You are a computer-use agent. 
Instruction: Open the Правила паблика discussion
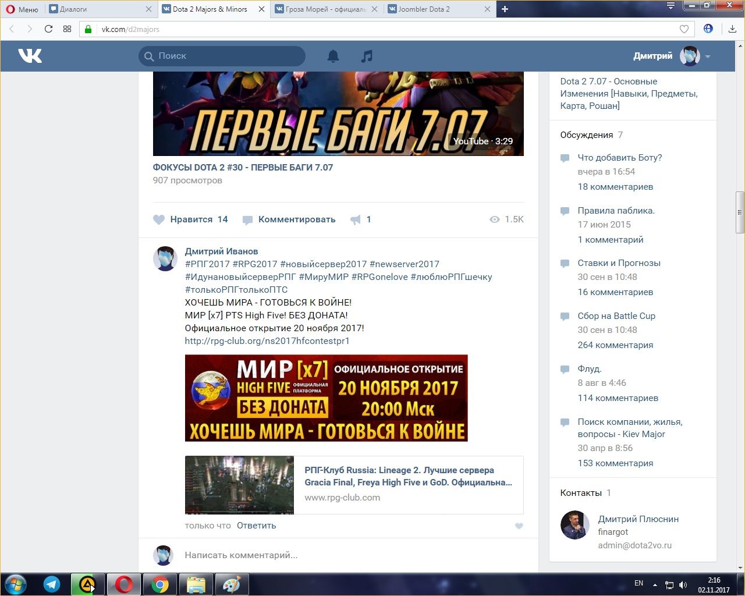click(616, 211)
